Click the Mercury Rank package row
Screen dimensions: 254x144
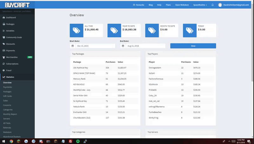[105, 79]
